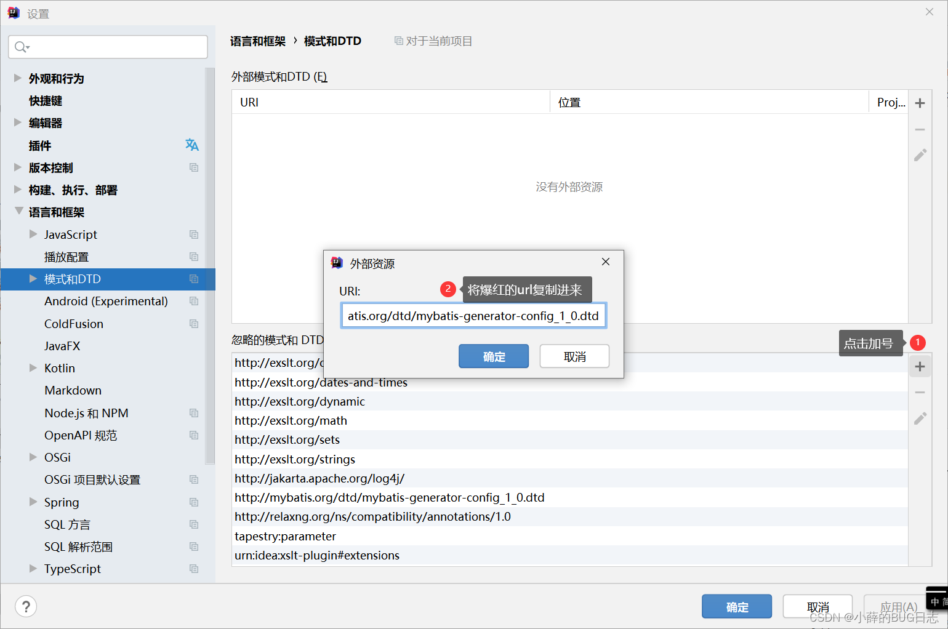Screen dimensions: 948x629
Task: Expand the JavaScript node
Action: [x=33, y=234]
